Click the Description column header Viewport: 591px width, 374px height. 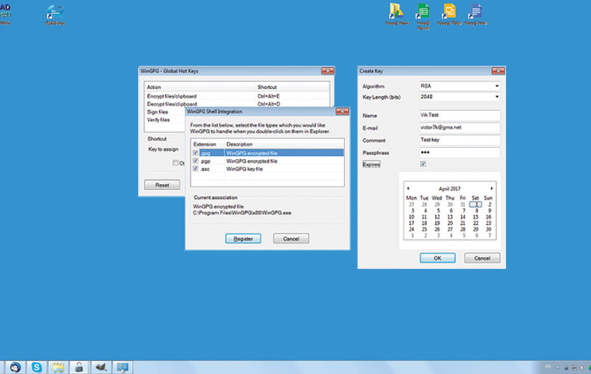point(284,144)
